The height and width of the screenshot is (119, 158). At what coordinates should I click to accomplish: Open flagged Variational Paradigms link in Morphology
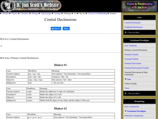click(136, 111)
